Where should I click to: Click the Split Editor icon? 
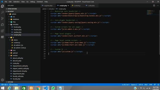coord(154,5)
